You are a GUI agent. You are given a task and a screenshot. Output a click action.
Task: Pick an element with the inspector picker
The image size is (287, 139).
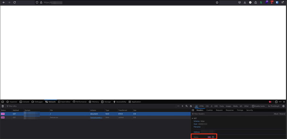coord(3,102)
